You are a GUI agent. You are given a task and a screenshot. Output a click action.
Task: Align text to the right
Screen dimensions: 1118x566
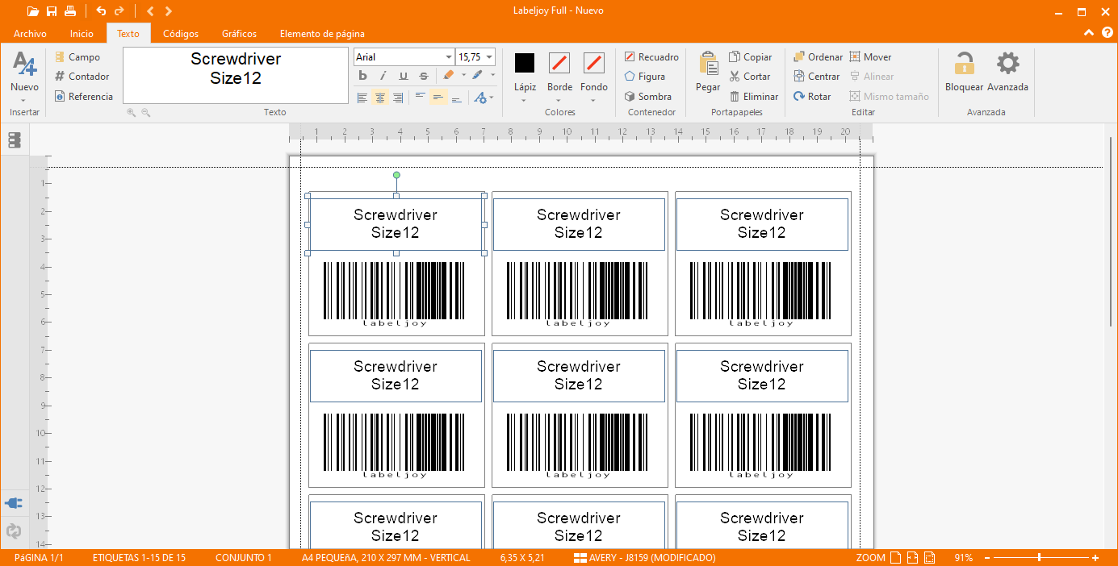(x=397, y=98)
